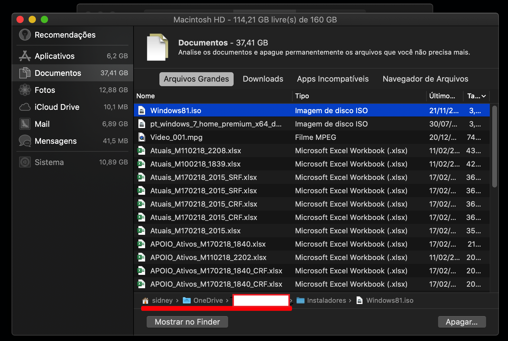The width and height of the screenshot is (508, 341).
Task: Click the OneDrive folder icon in path bar
Action: tap(187, 300)
